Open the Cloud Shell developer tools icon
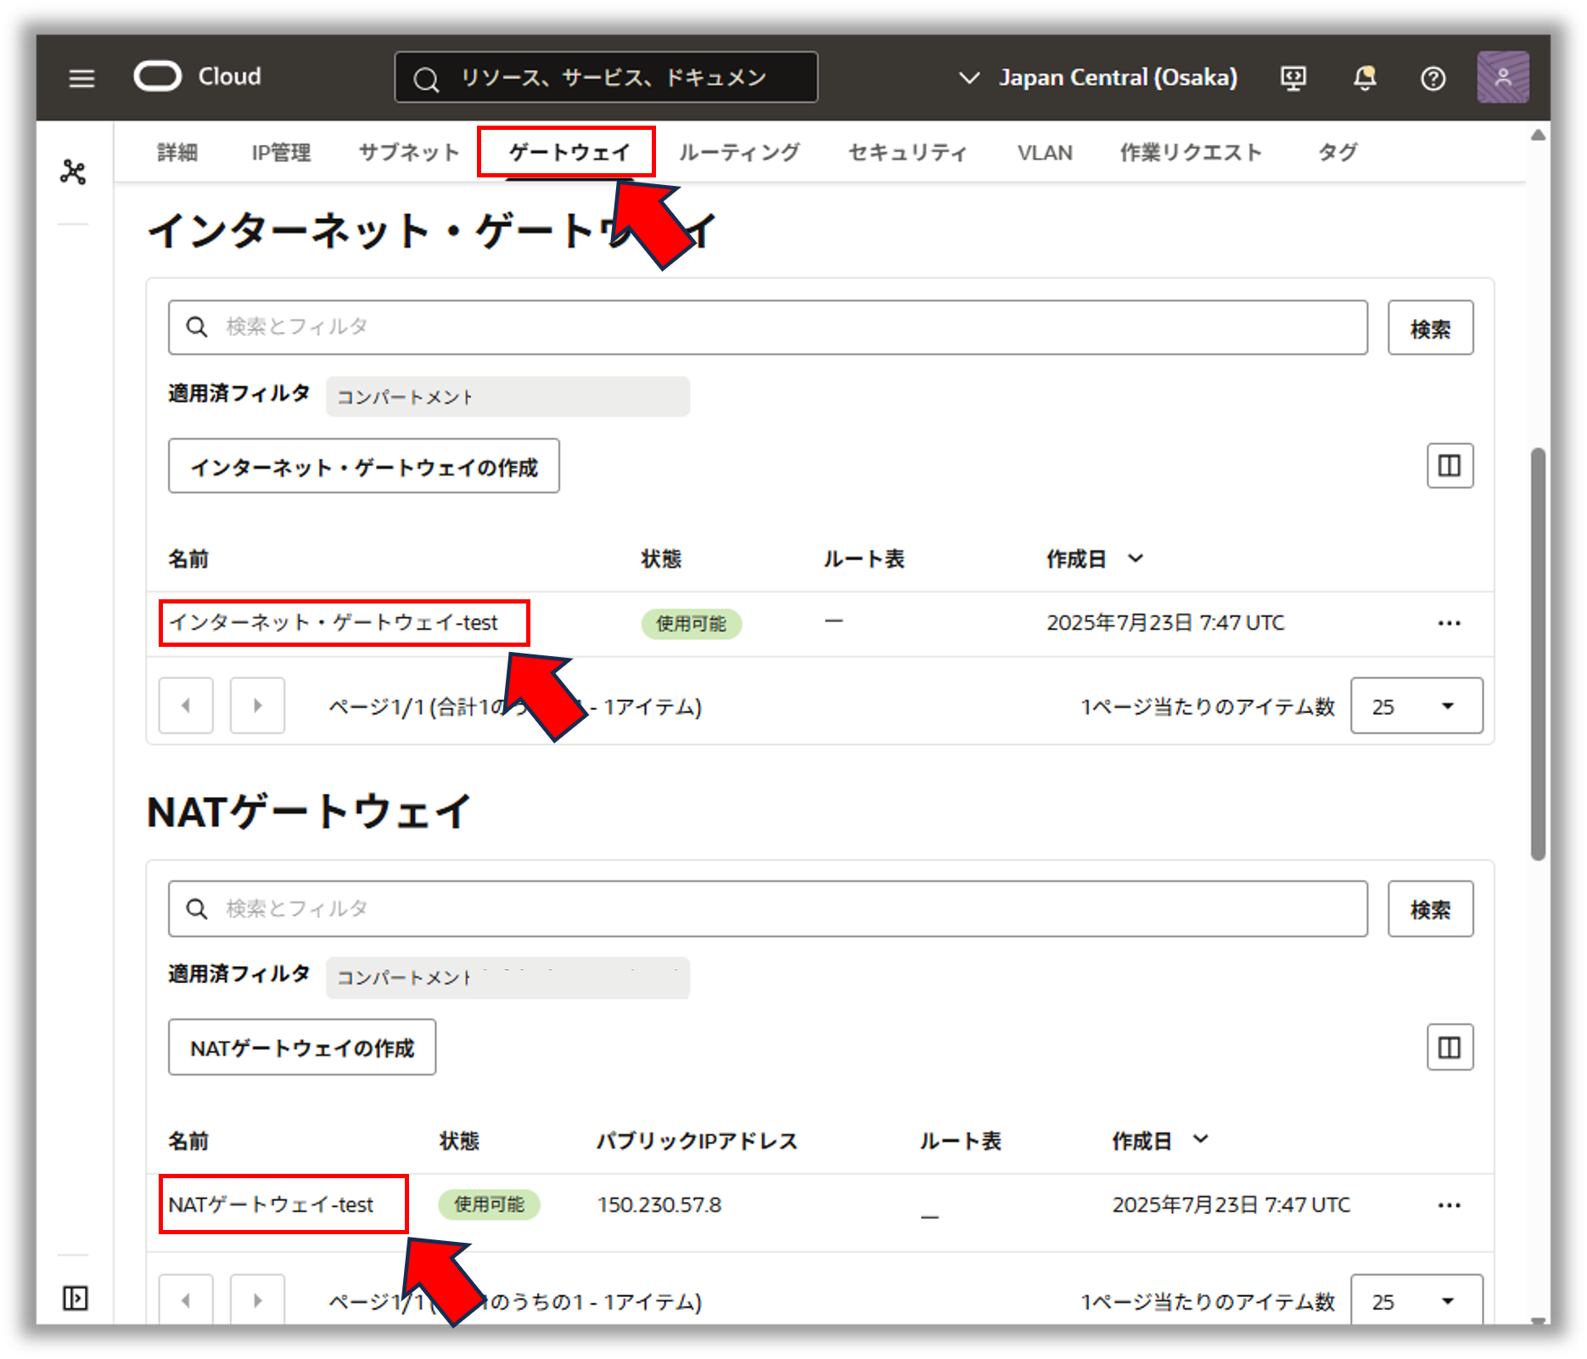 pos(1293,78)
